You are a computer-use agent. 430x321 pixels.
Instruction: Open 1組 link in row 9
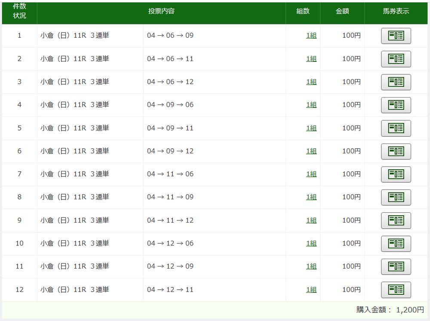coord(311,220)
